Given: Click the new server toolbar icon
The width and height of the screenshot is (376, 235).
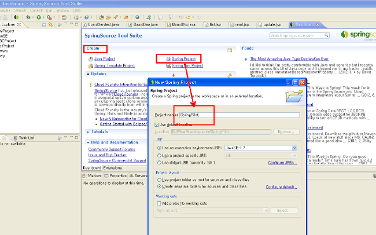Looking at the screenshot, I should click(64, 17).
